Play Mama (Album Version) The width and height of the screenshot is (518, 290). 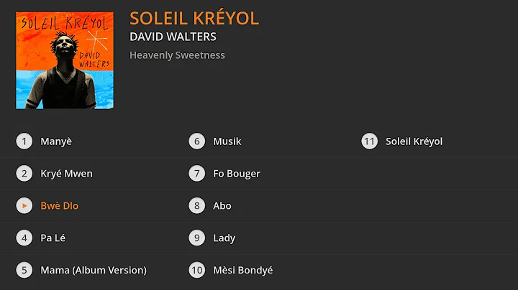pyautogui.click(x=94, y=271)
